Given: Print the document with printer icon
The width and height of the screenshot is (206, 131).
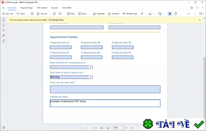Looking at the screenshot, I should tap(54, 14).
